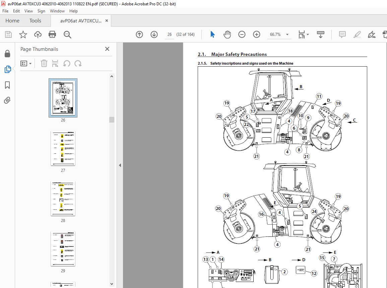This screenshot has width=387, height=288.
Task: Select the Highlight text tool
Action: (x=357, y=34)
